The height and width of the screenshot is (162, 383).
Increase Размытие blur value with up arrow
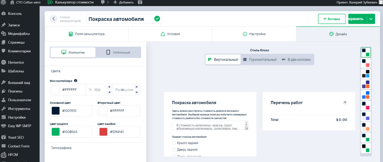(137, 87)
